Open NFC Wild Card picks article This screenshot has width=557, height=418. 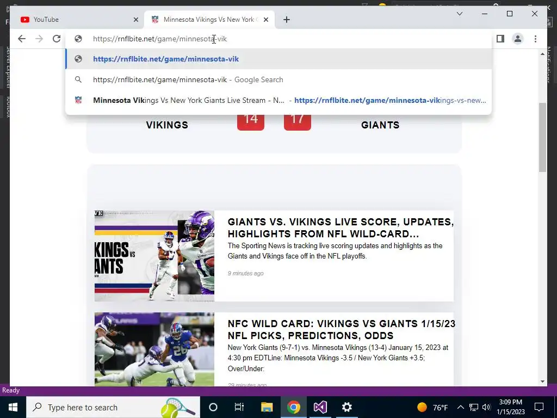click(342, 329)
